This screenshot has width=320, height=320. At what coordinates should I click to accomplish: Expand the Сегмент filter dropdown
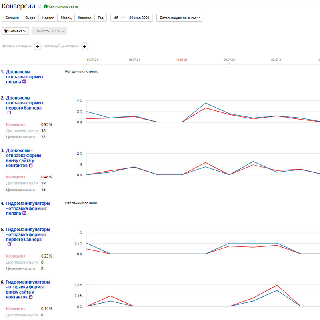point(16,31)
